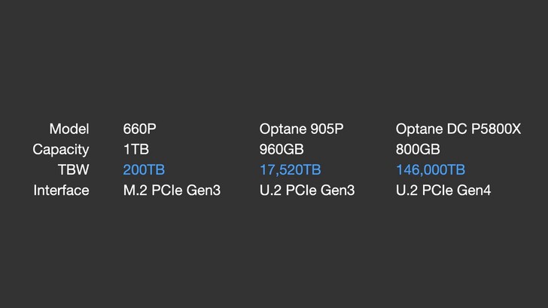Select the "U.2 PCIe Gen3" interface text
Viewport: 548px width, 308px height.
307,191
